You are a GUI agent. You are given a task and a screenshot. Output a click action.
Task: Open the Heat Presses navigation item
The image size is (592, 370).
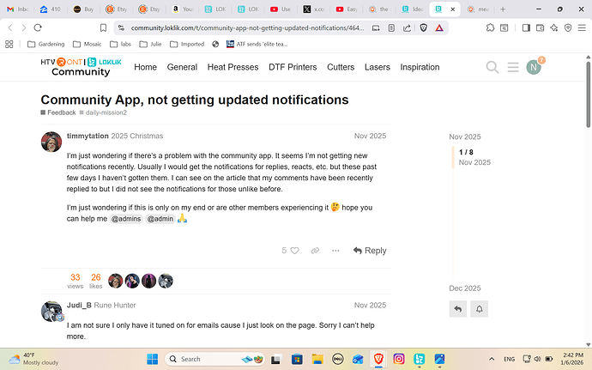[x=233, y=67]
